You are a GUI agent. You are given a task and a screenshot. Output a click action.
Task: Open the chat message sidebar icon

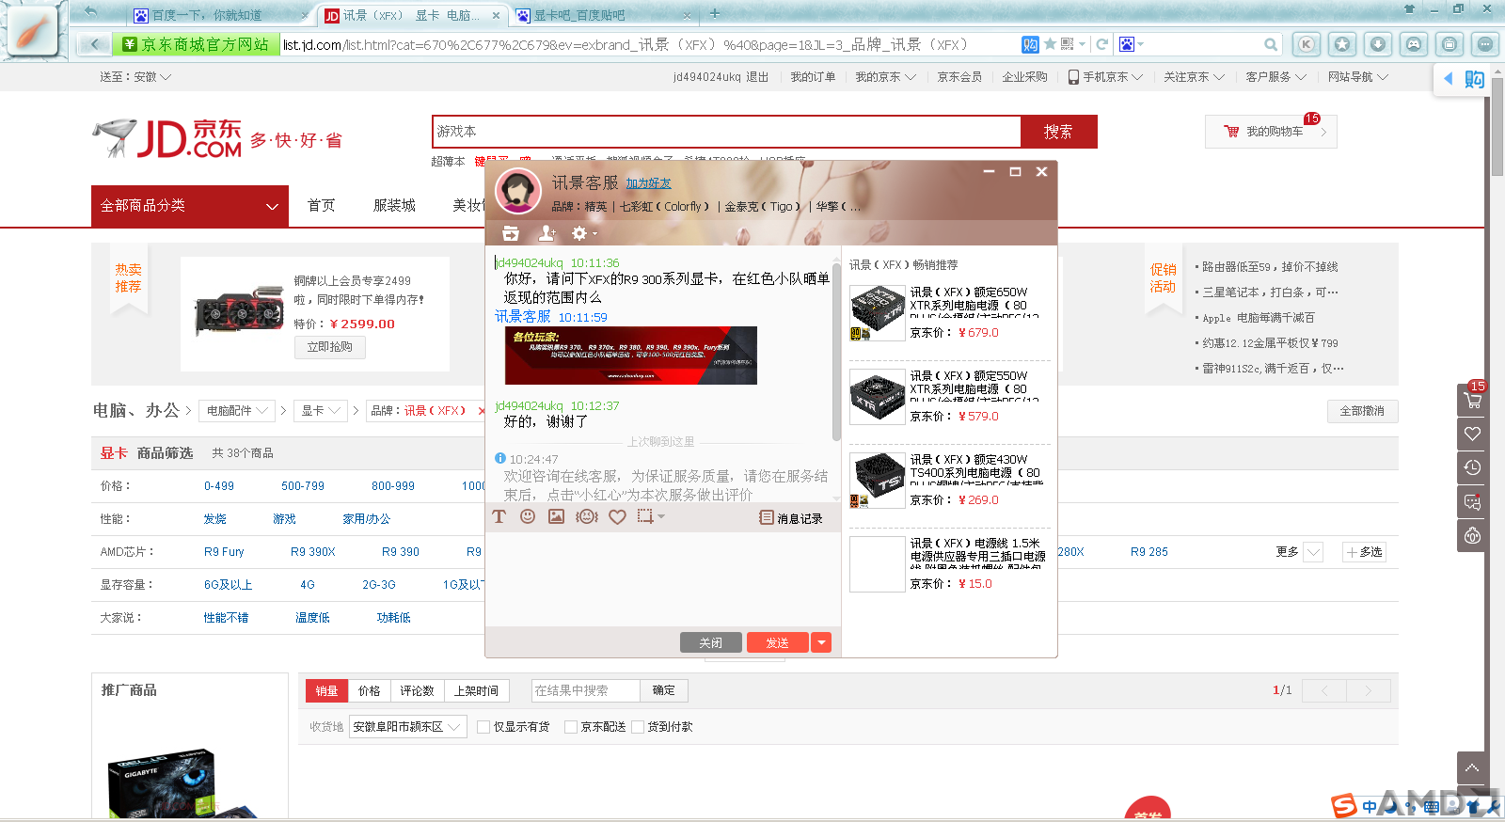click(1472, 501)
